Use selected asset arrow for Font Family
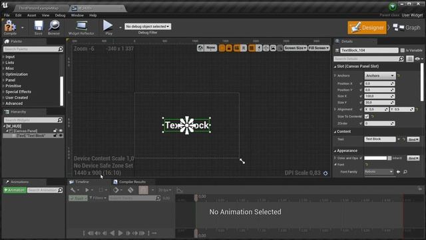The height and width of the screenshot is (240, 426). coord(398,172)
